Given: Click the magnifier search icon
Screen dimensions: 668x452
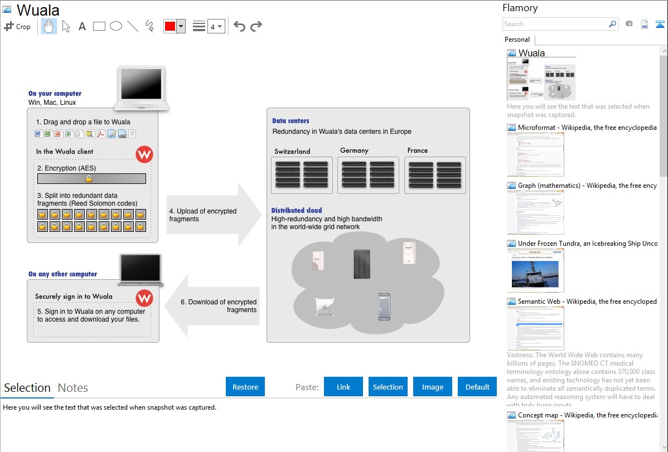Looking at the screenshot, I should point(613,24).
